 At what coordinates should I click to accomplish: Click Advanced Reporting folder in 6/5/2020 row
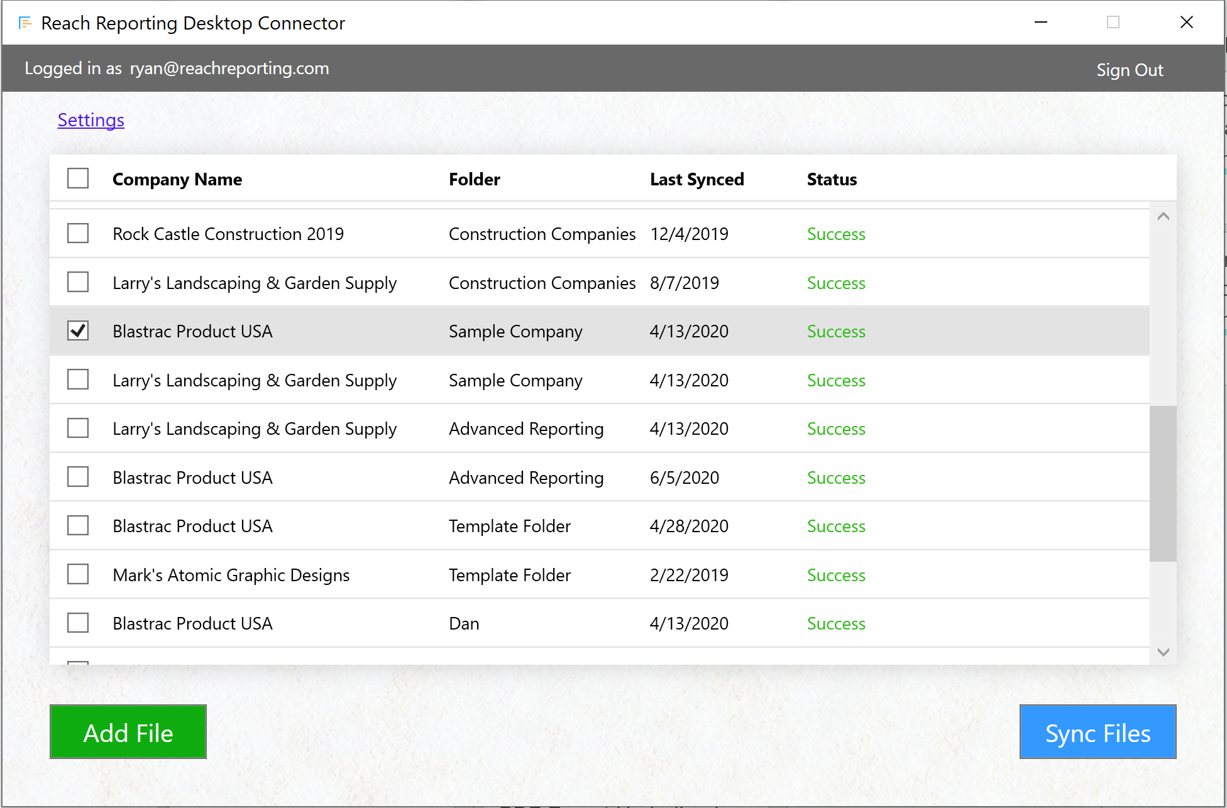tap(526, 478)
